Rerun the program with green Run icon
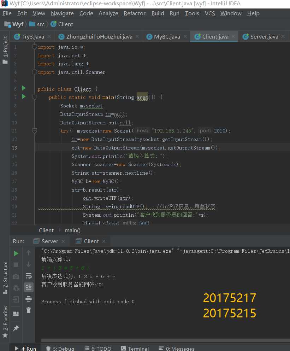 [16, 253]
